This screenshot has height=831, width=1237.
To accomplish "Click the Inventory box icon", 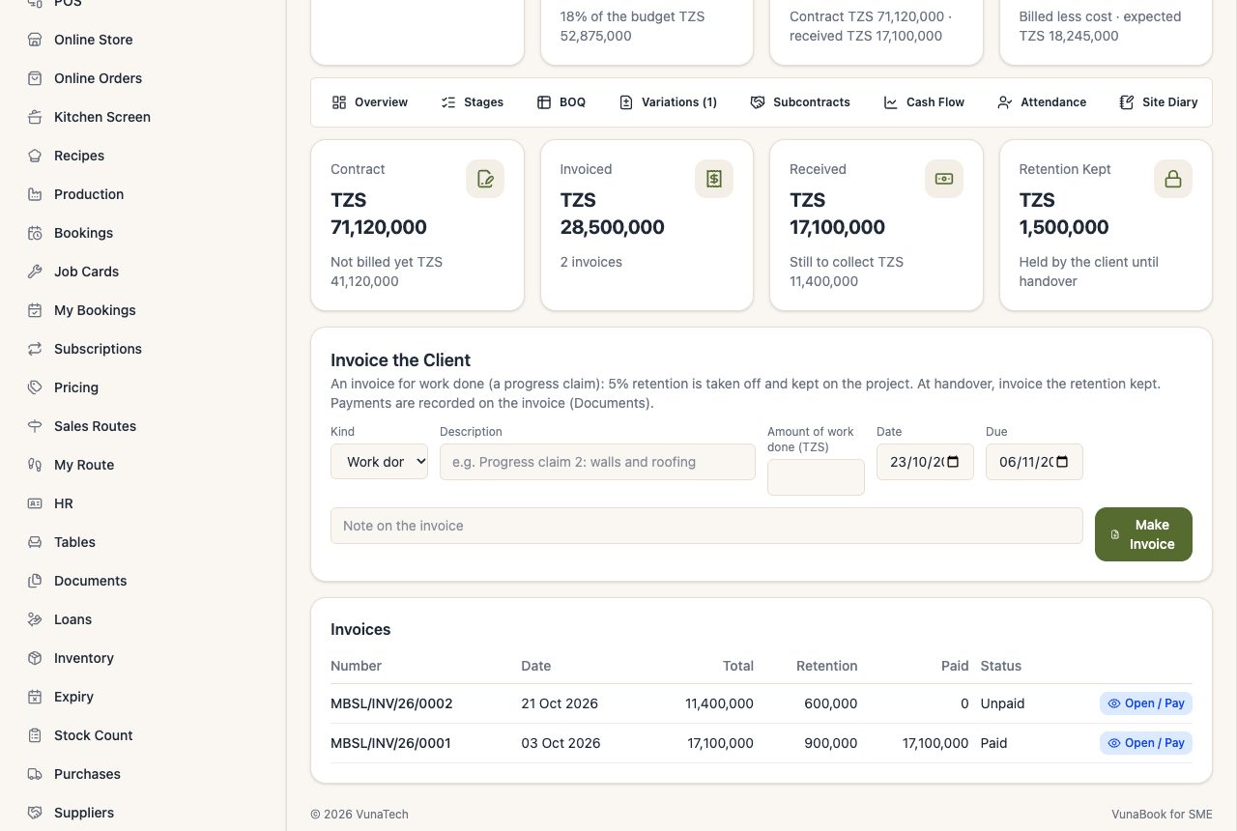I will tap(35, 658).
